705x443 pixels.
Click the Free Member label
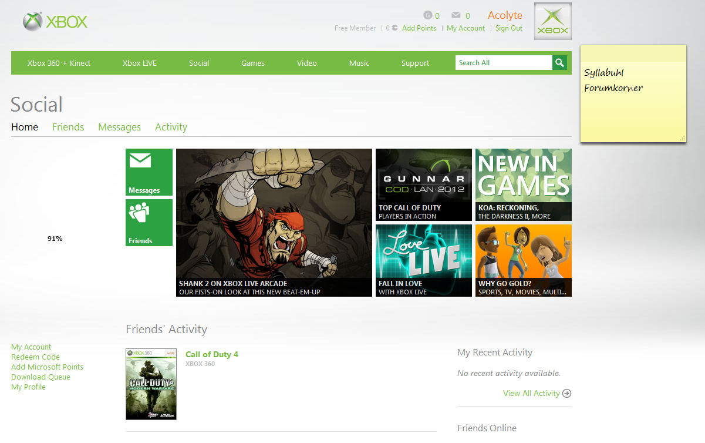tap(355, 28)
